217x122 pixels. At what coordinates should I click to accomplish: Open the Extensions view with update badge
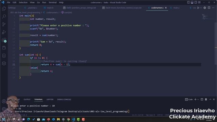click(4, 40)
